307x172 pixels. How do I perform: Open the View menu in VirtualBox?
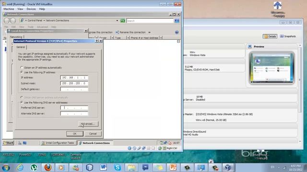pyautogui.click(x=20, y=9)
